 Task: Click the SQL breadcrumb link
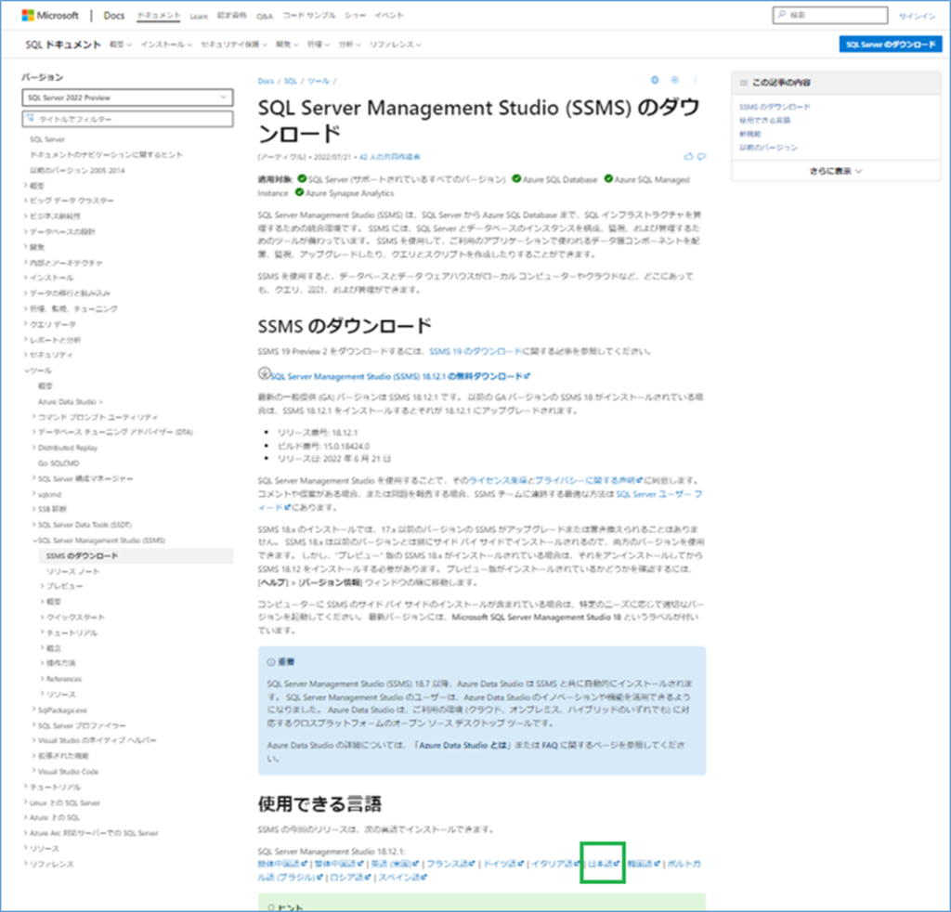click(291, 81)
